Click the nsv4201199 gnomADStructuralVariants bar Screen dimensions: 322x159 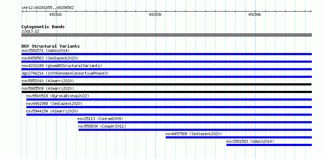click(166, 69)
